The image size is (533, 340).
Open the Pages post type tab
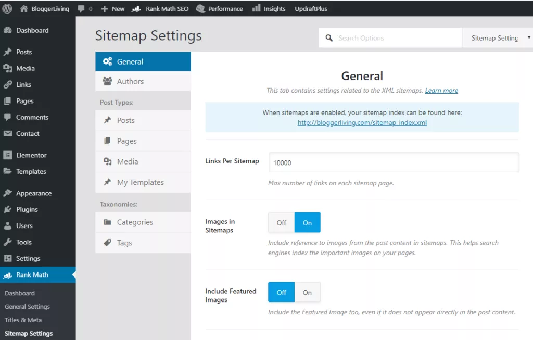pyautogui.click(x=143, y=141)
